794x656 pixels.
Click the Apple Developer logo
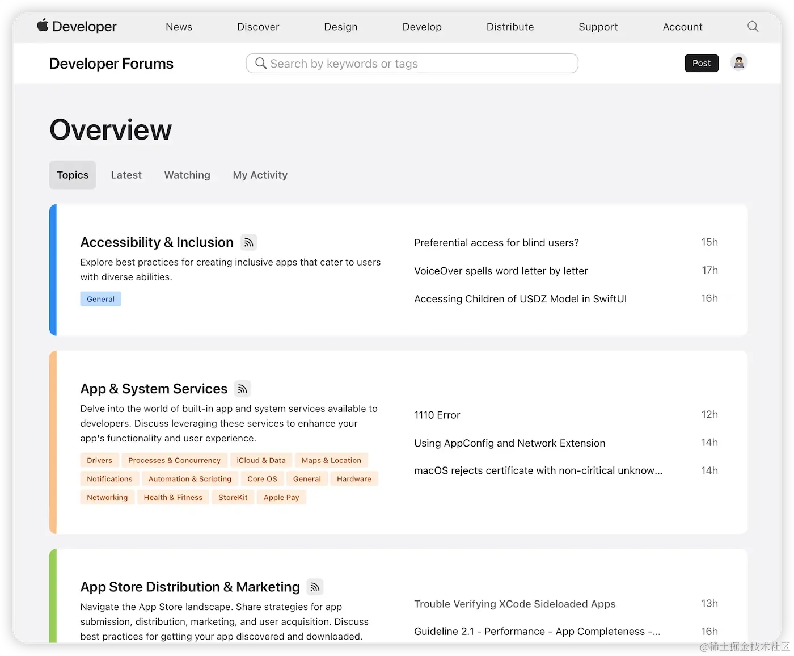(x=77, y=26)
